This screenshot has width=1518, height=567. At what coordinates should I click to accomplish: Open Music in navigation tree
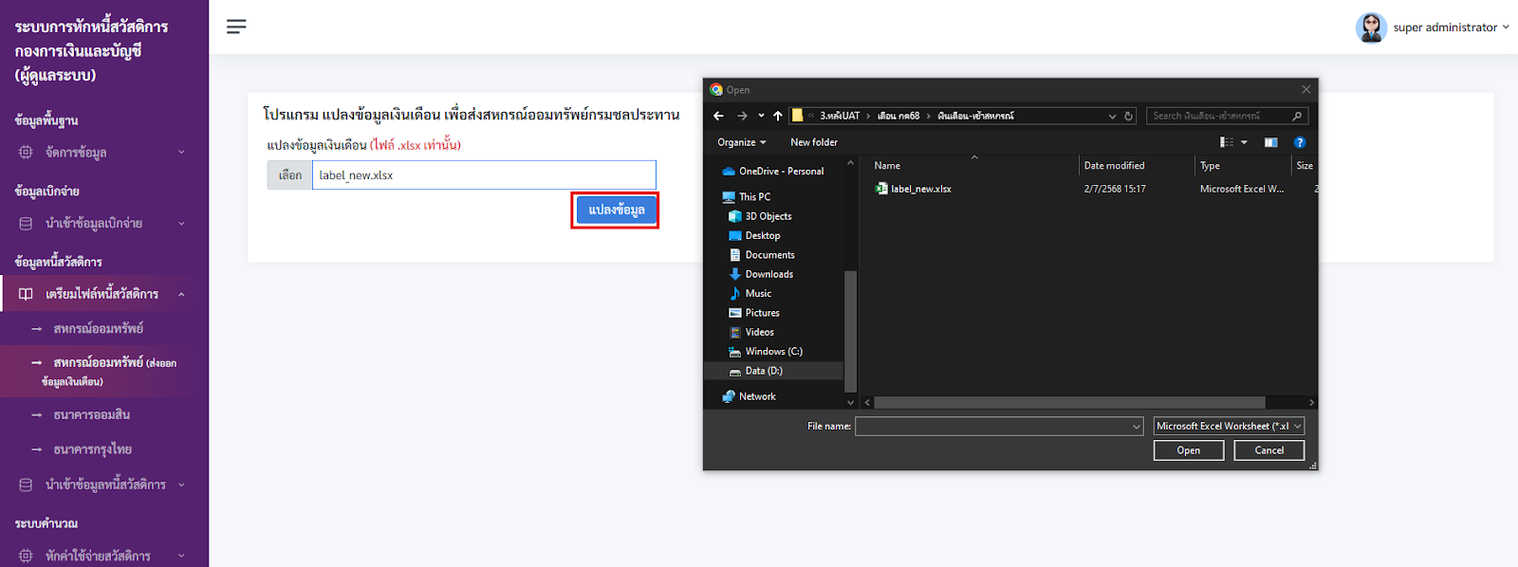point(758,293)
